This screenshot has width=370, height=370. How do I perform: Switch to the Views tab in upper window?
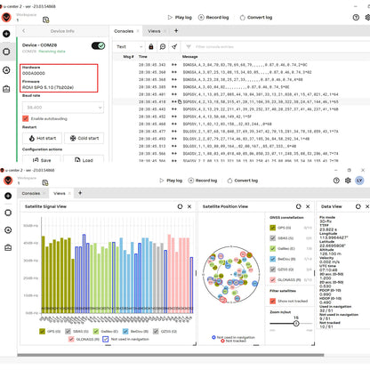tap(154, 31)
